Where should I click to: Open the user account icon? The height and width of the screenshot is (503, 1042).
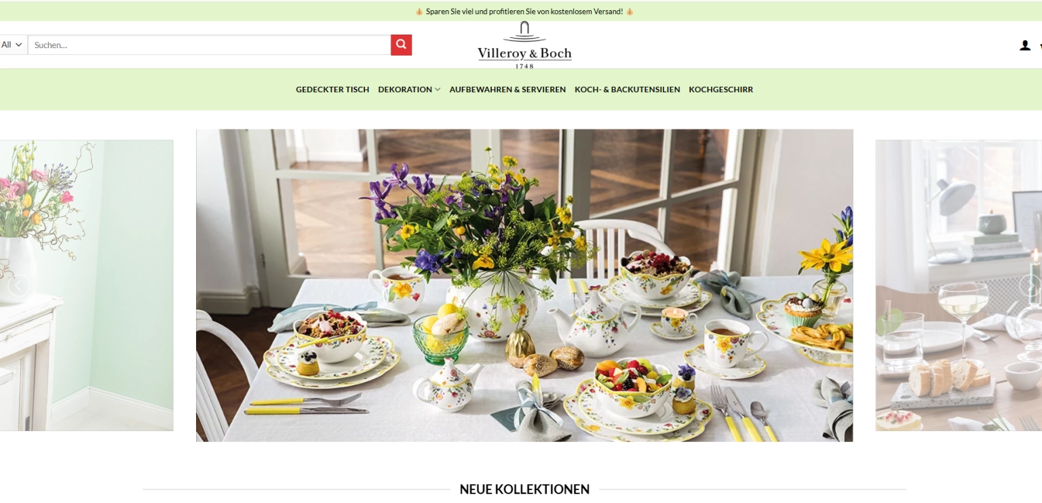1024,45
